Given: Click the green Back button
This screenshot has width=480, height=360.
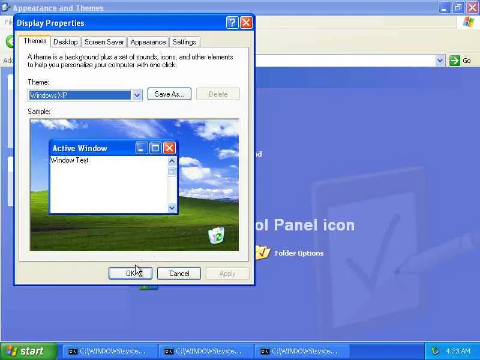Looking at the screenshot, I should tap(10, 41).
